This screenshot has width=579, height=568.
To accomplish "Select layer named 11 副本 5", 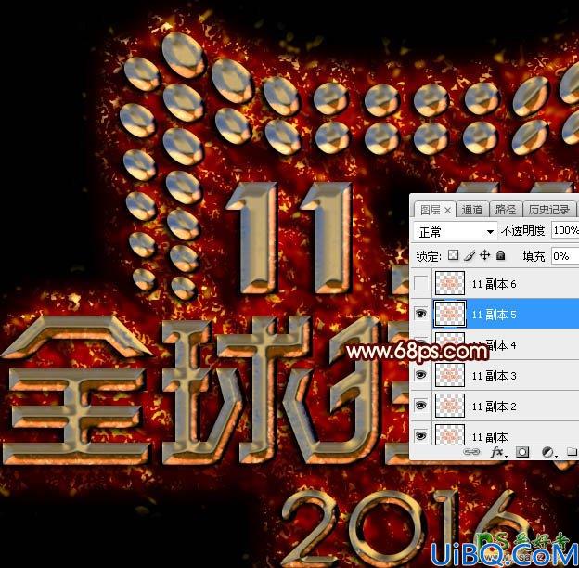I will pos(494,315).
